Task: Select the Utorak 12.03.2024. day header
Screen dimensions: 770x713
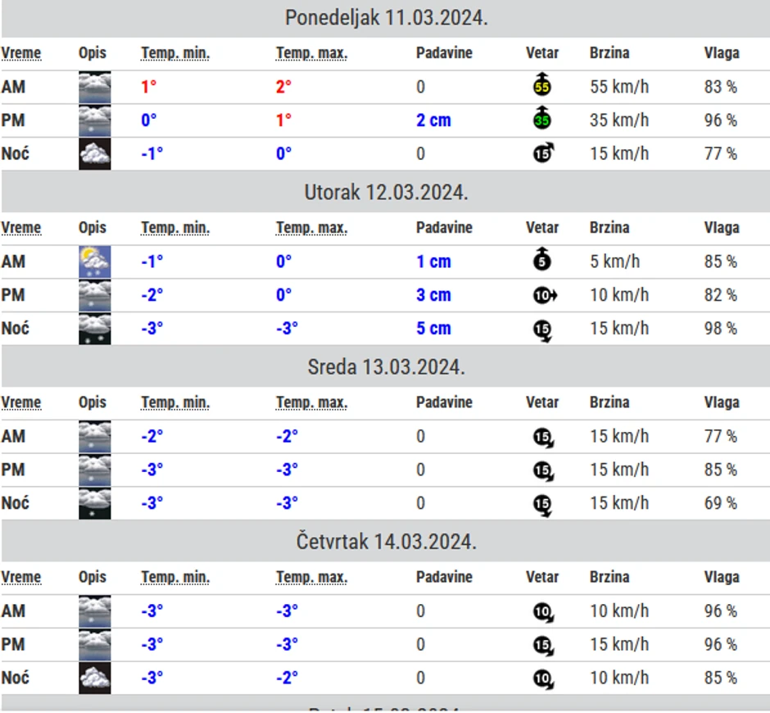Action: click(x=386, y=193)
